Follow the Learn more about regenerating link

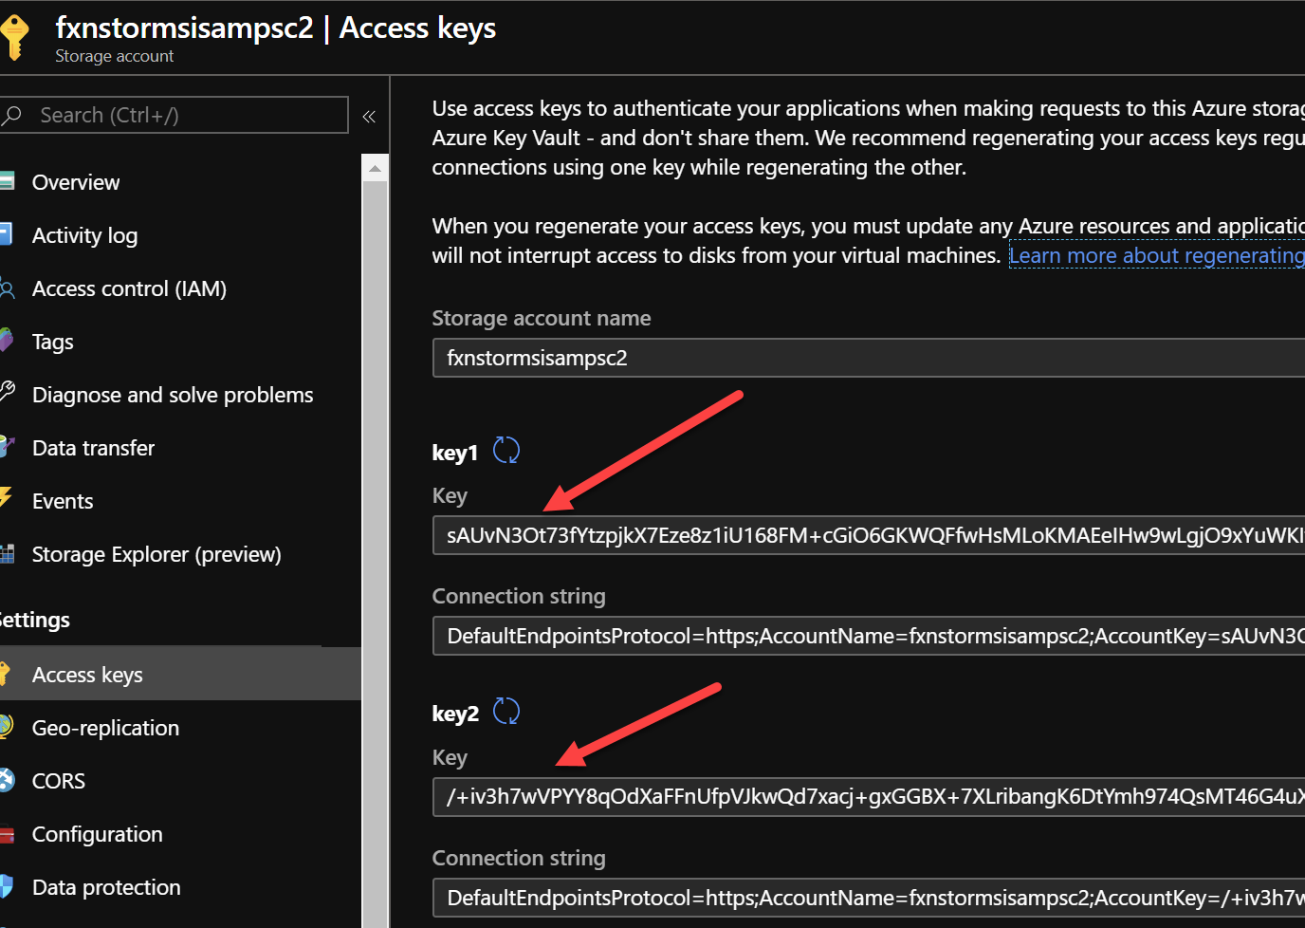pos(1157,255)
